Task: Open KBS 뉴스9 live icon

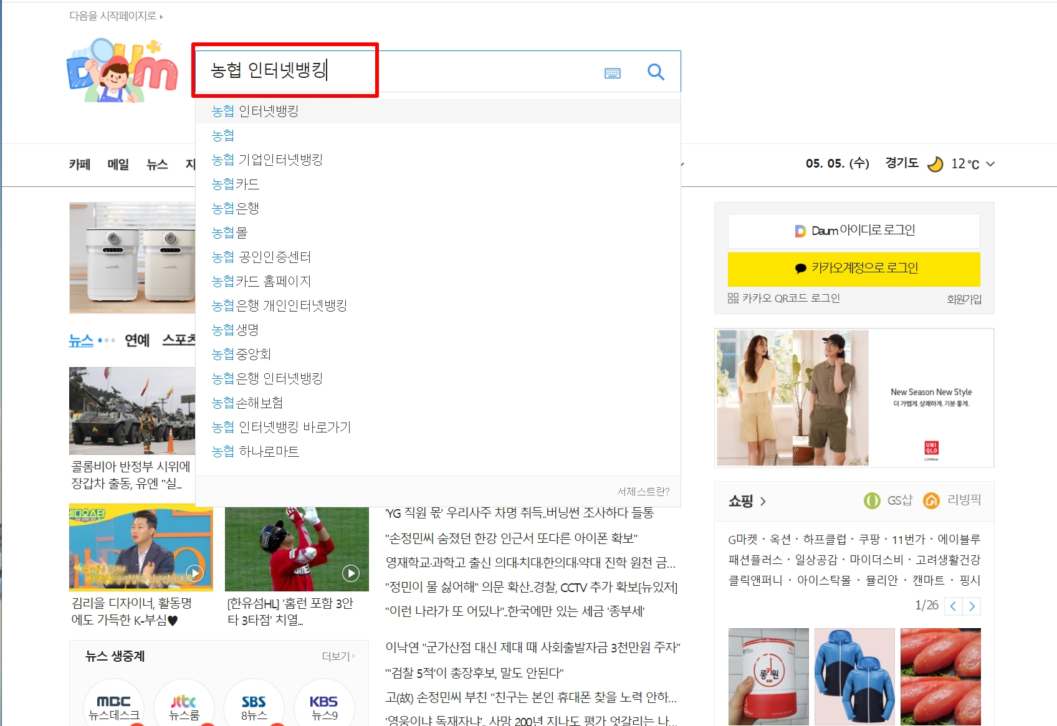Action: tap(324, 703)
